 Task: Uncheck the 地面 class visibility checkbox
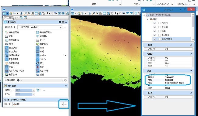pos(154,31)
